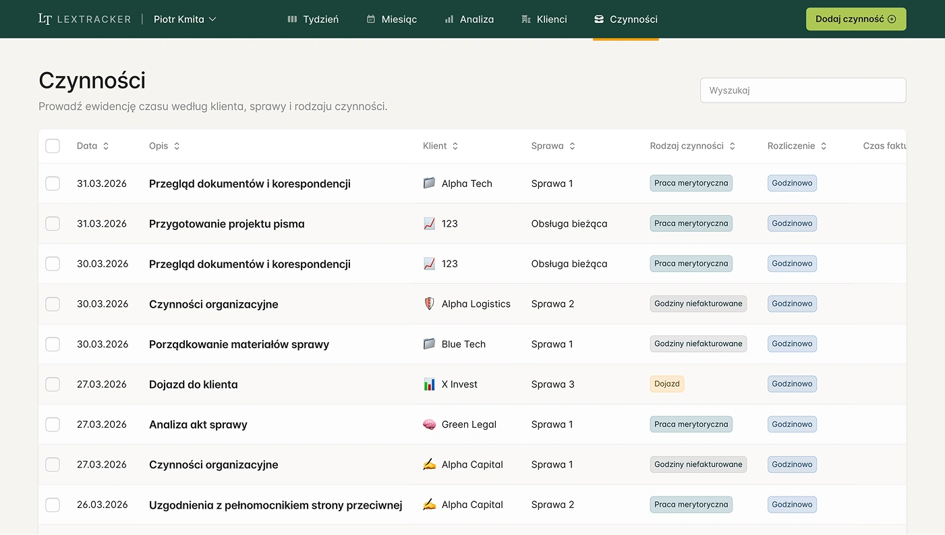Image resolution: width=945 pixels, height=535 pixels.
Task: Toggle the select-all checkbox in the table header
Action: point(52,146)
